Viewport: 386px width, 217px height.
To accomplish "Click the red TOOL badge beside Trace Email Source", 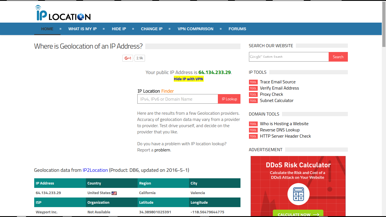I will tap(253, 82).
